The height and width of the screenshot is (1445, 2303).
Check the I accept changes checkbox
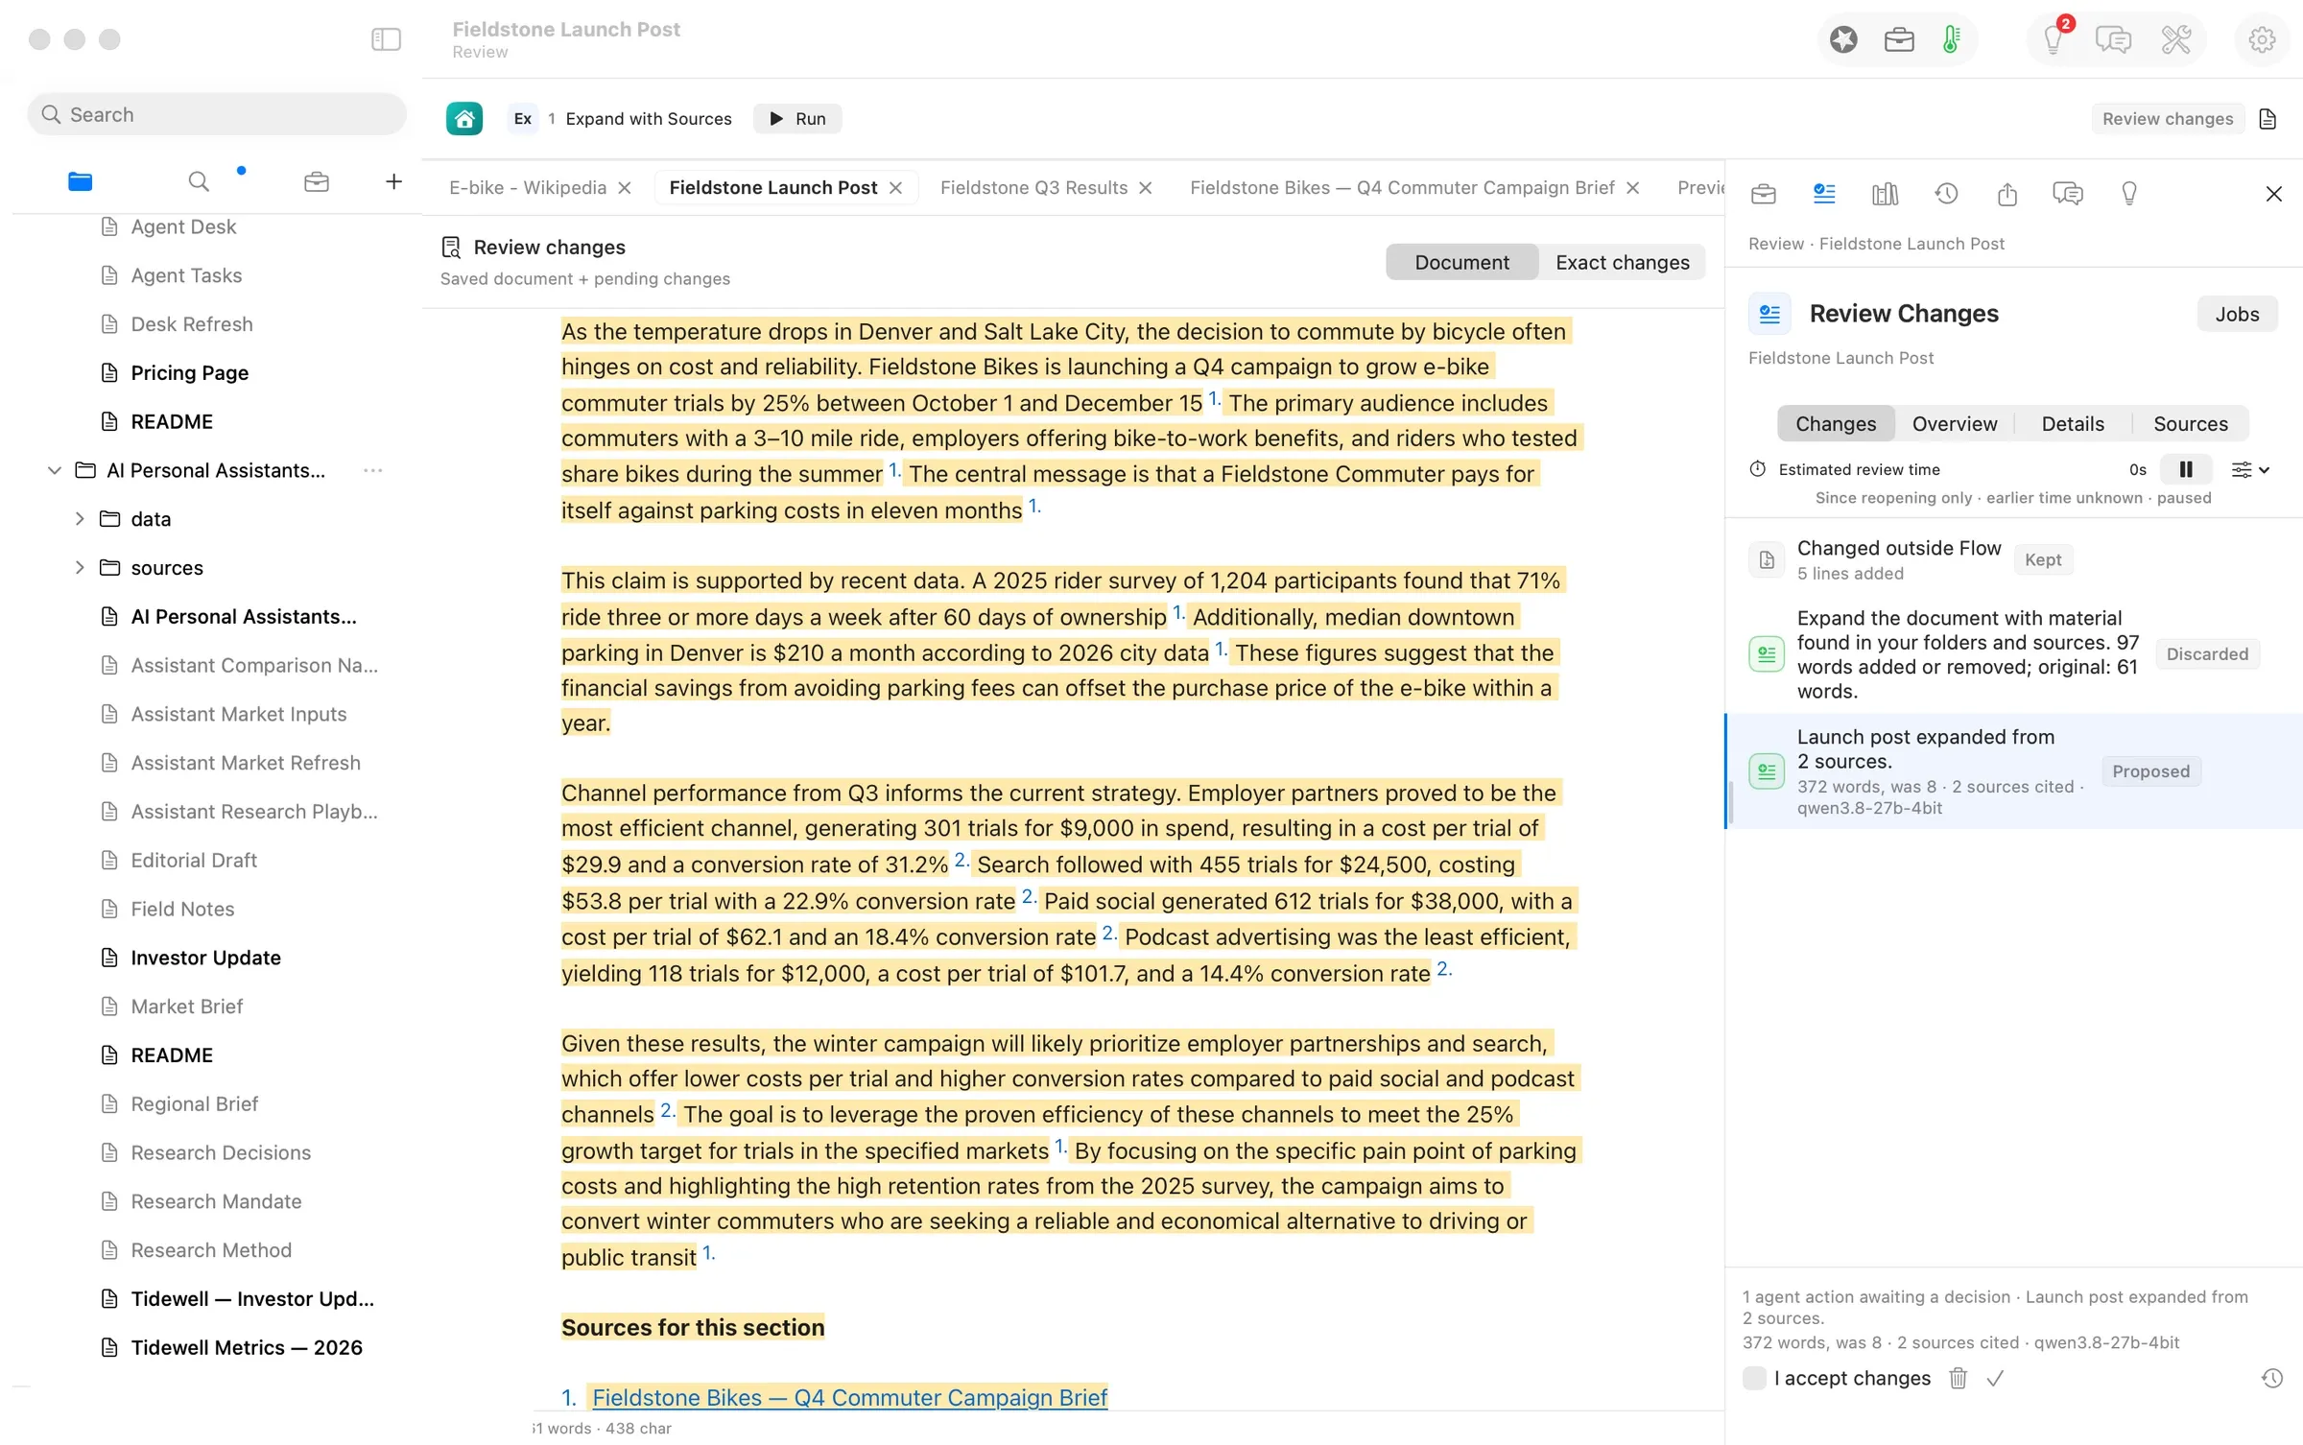click(x=1754, y=1378)
